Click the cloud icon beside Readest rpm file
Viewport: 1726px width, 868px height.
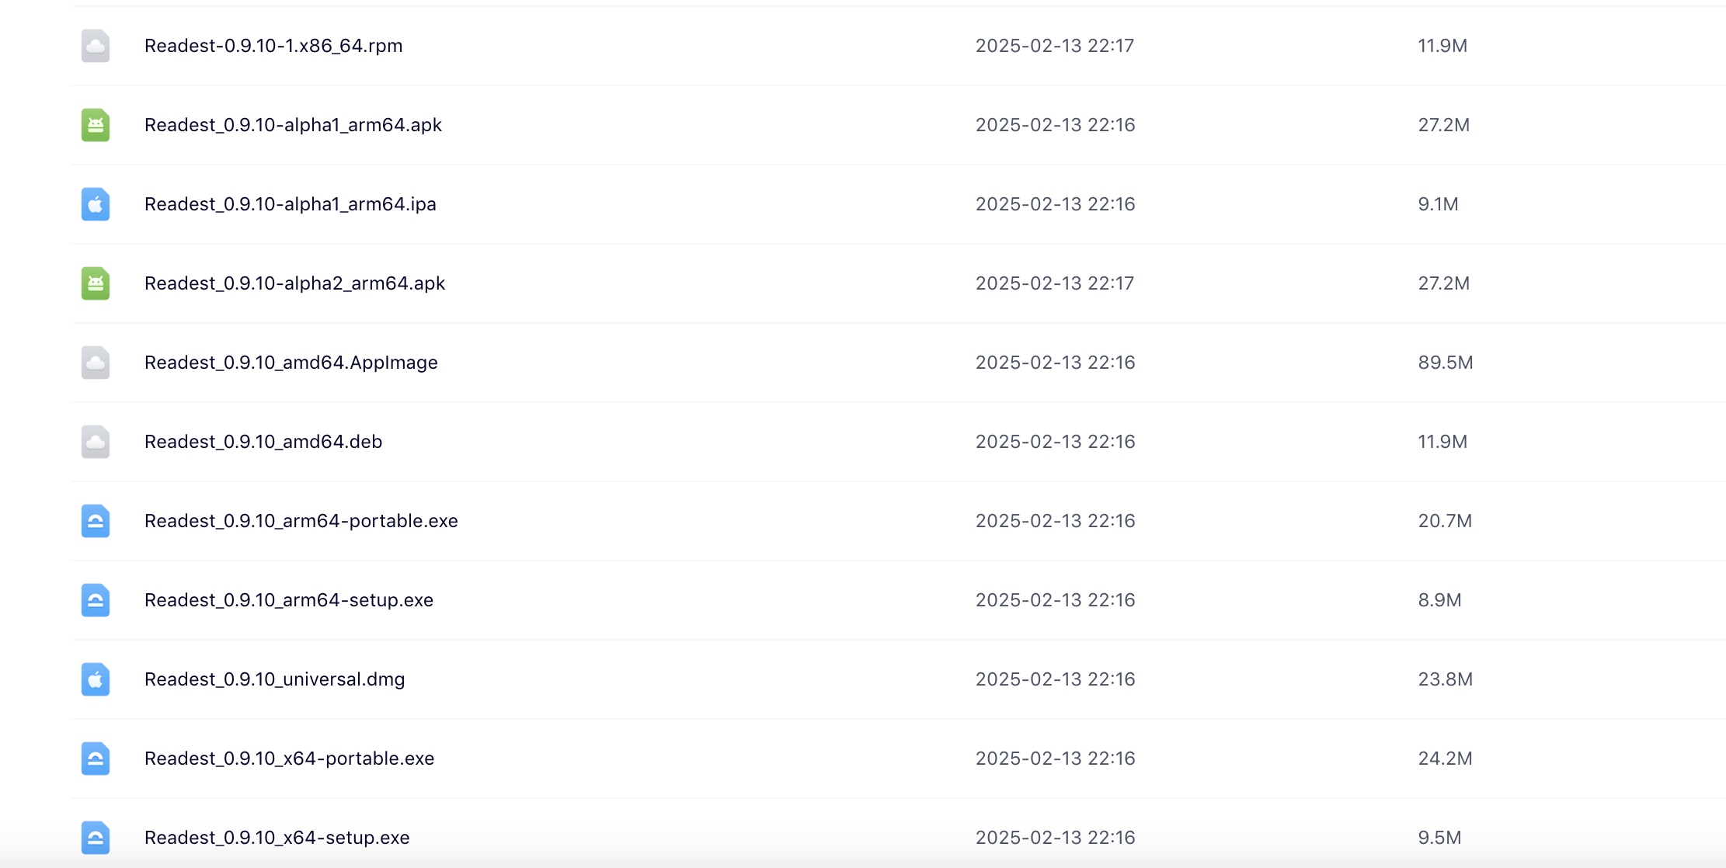click(x=96, y=46)
